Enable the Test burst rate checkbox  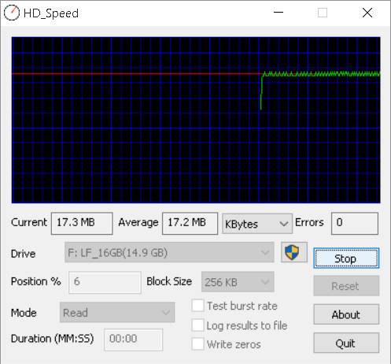(x=197, y=306)
